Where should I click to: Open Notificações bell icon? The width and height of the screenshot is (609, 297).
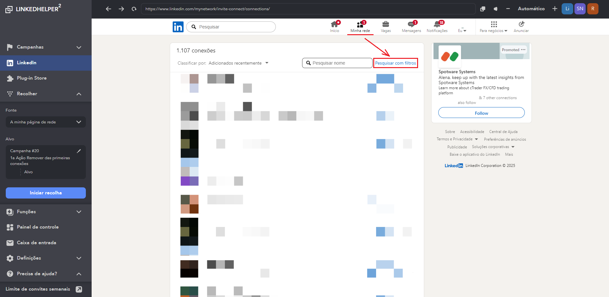pyautogui.click(x=437, y=24)
